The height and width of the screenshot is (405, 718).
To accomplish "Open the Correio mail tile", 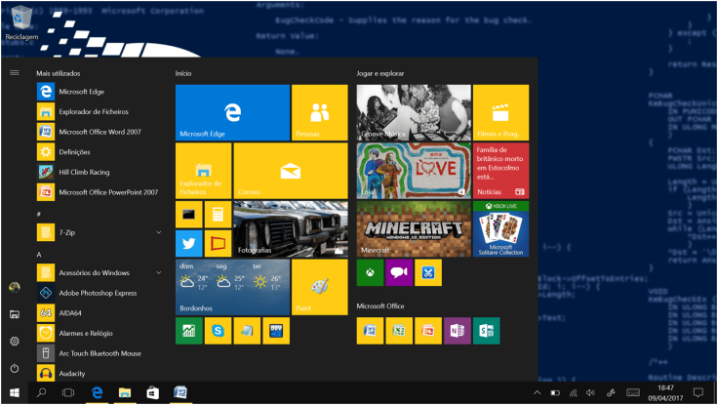I will 290,171.
